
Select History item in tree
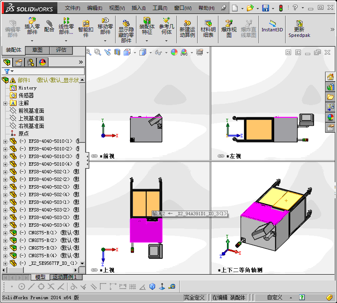tap(28, 88)
